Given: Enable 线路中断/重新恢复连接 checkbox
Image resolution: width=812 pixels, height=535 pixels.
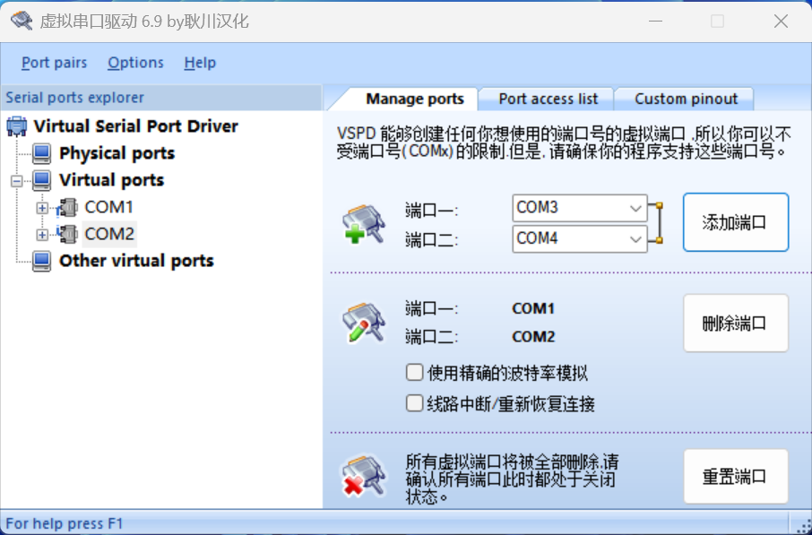Looking at the screenshot, I should (x=414, y=403).
